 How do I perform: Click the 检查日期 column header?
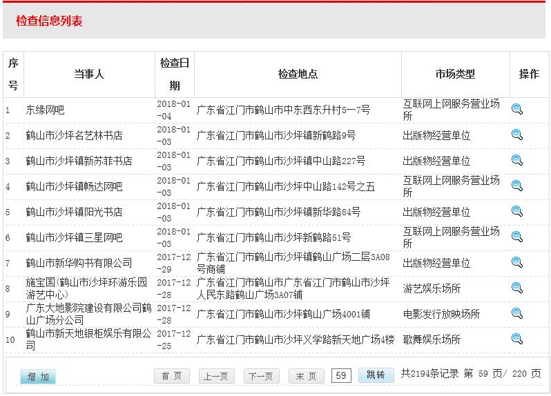pos(175,74)
